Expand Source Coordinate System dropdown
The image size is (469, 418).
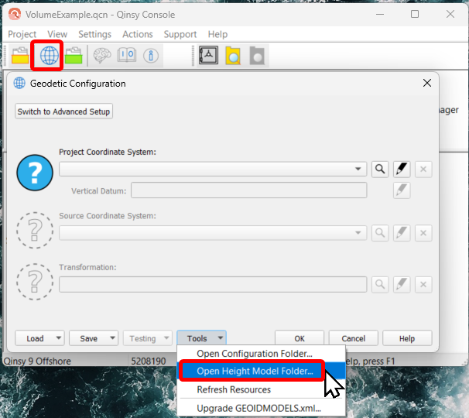tap(358, 233)
